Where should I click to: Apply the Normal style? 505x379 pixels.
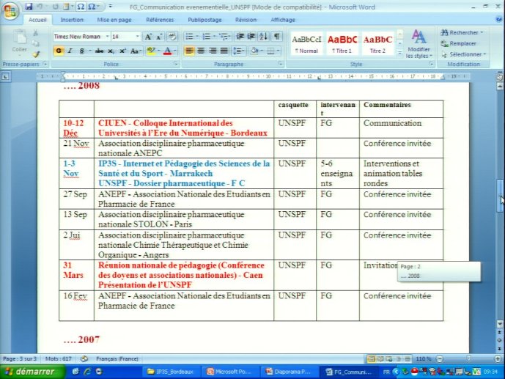coord(306,43)
